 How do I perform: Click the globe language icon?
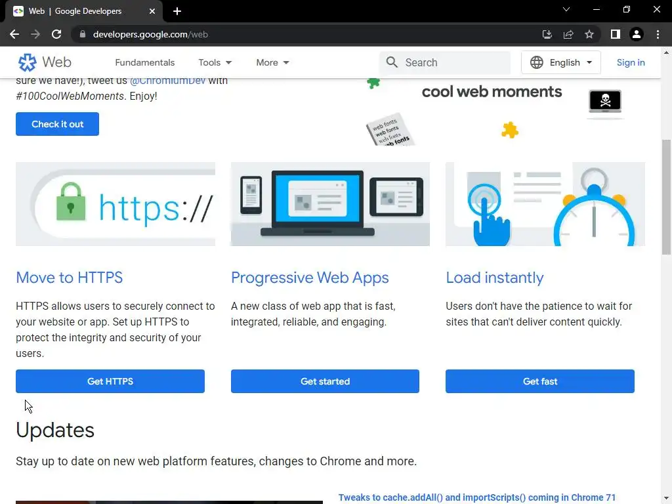[x=537, y=62]
